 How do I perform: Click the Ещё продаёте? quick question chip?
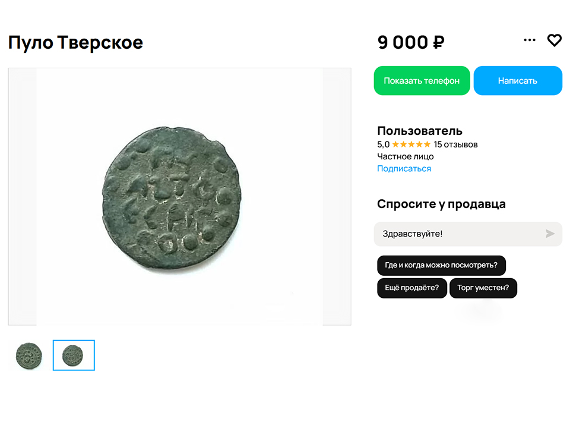412,288
